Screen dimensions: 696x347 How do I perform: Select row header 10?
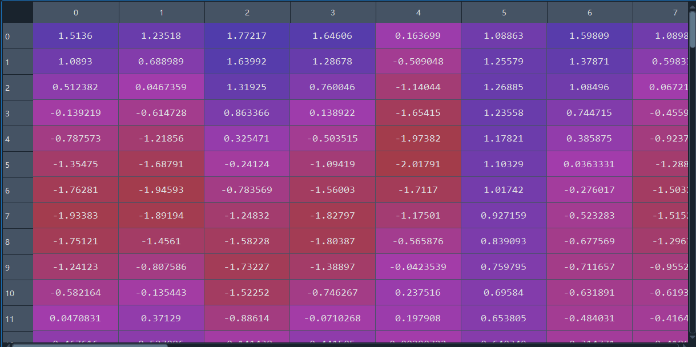(17, 293)
